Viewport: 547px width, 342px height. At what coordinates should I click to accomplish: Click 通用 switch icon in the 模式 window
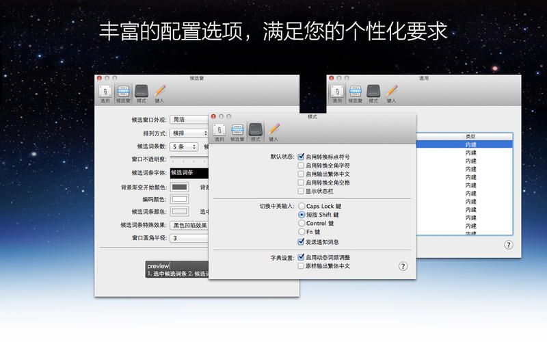pos(219,131)
